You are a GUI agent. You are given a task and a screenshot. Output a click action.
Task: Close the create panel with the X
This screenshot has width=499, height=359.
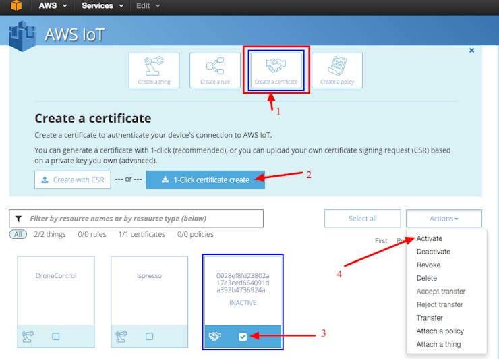[471, 51]
